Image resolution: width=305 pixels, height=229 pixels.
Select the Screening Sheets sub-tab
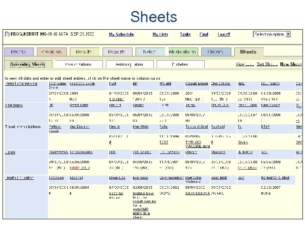pos(28,64)
